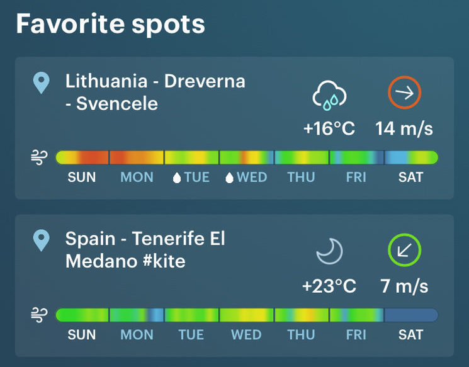Click the orange wind direction arrow circle
Image resolution: width=469 pixels, height=367 pixels.
pyautogui.click(x=404, y=93)
